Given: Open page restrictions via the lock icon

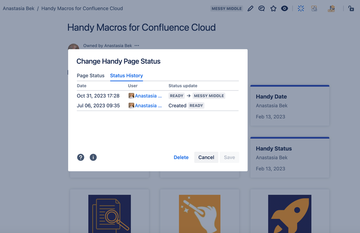Looking at the screenshot, I should pyautogui.click(x=351, y=9).
